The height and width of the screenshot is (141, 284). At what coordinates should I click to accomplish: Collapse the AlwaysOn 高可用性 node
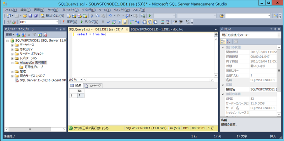coord(12,63)
